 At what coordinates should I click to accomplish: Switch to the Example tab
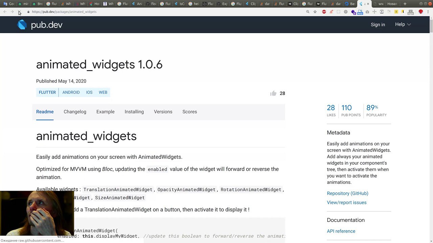105,112
